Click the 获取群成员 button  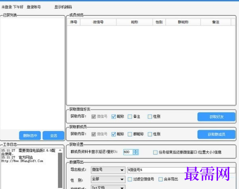(217, 134)
